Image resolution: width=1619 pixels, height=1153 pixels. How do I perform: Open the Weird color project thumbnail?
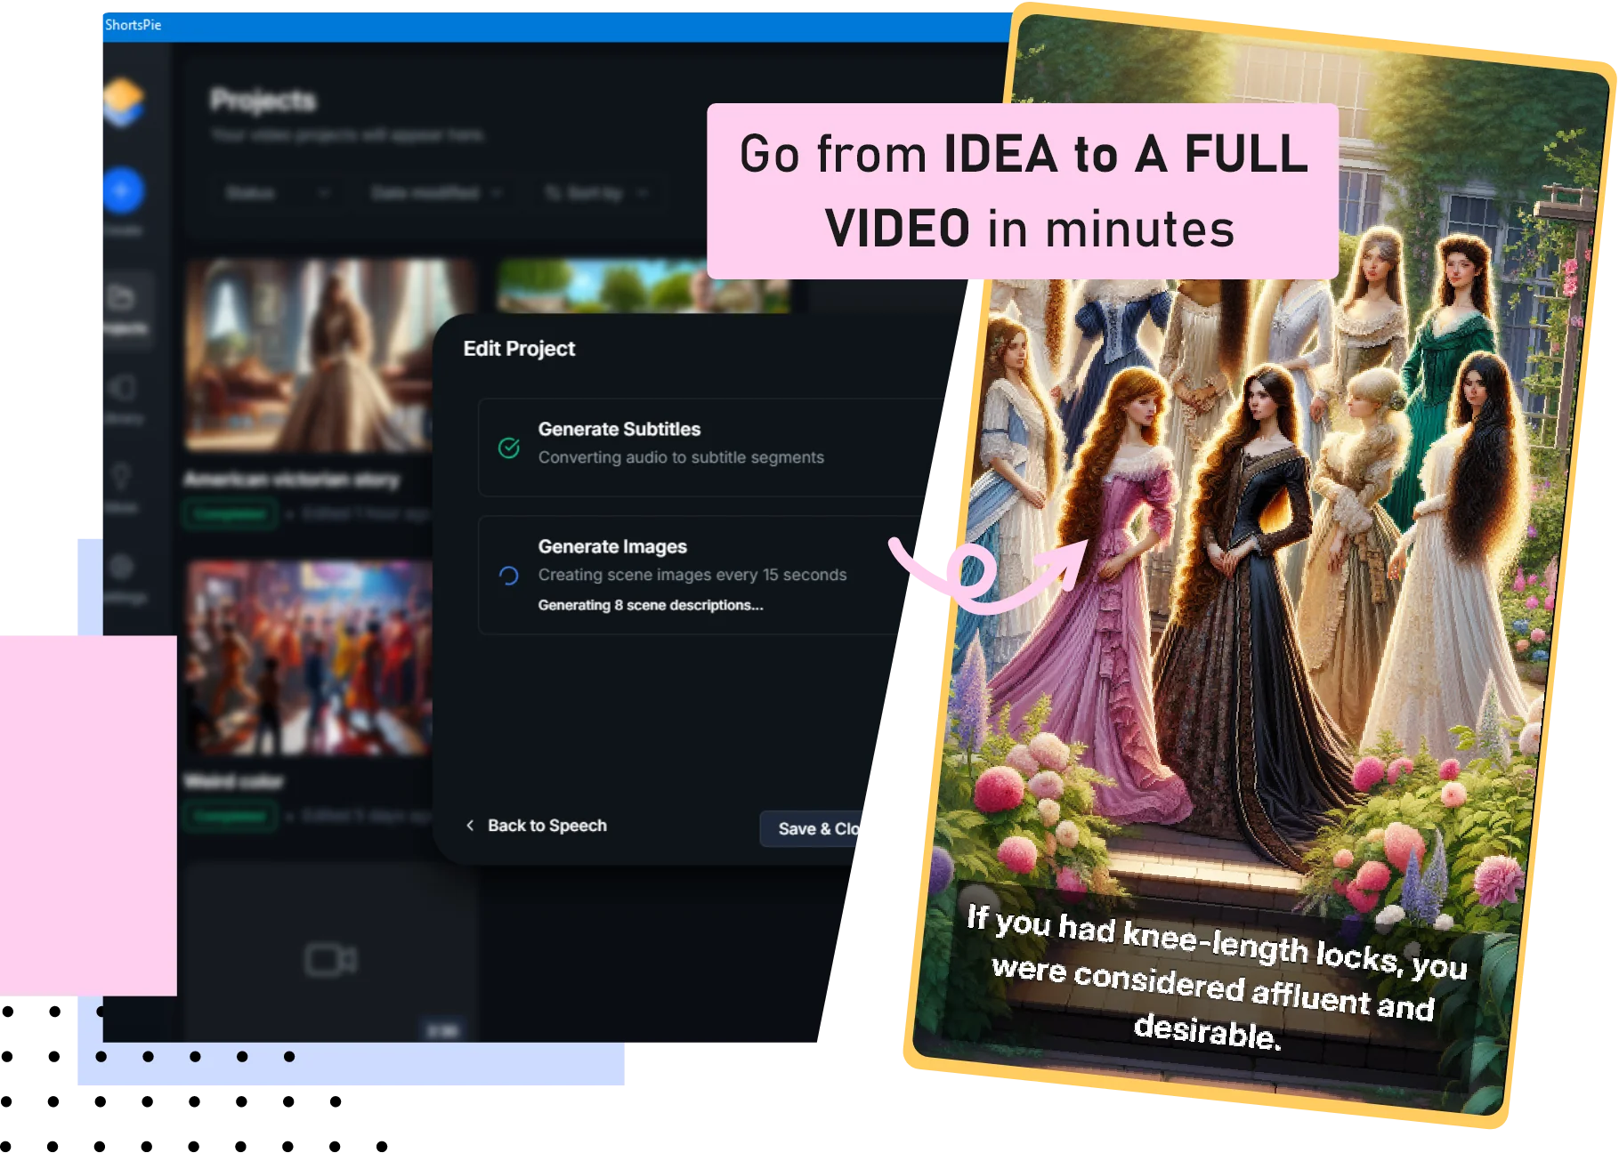coord(307,658)
